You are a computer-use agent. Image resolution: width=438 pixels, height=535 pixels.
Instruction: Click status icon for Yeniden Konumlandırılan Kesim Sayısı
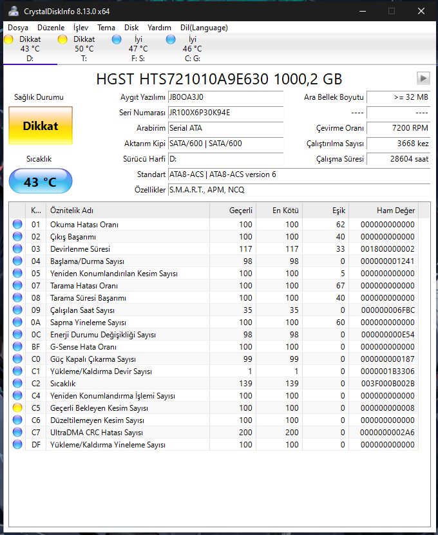pos(17,274)
